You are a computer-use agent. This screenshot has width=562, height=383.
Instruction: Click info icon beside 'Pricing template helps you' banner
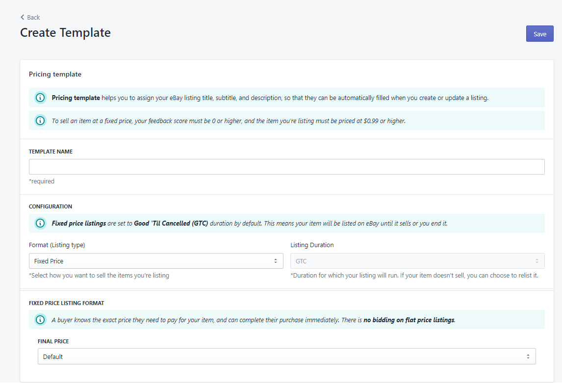pyautogui.click(x=40, y=98)
